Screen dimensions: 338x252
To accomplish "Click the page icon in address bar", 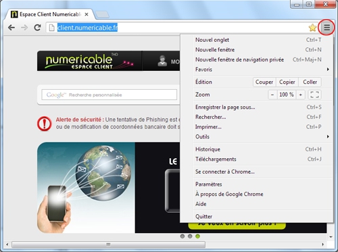I will [x=52, y=28].
